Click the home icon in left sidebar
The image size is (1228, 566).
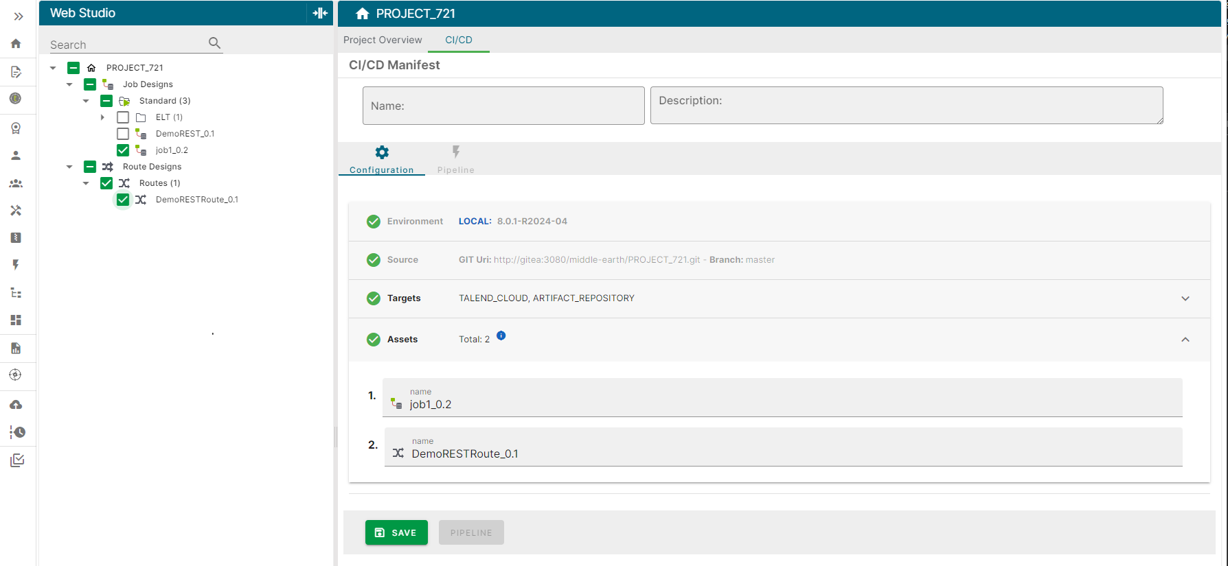pos(16,44)
